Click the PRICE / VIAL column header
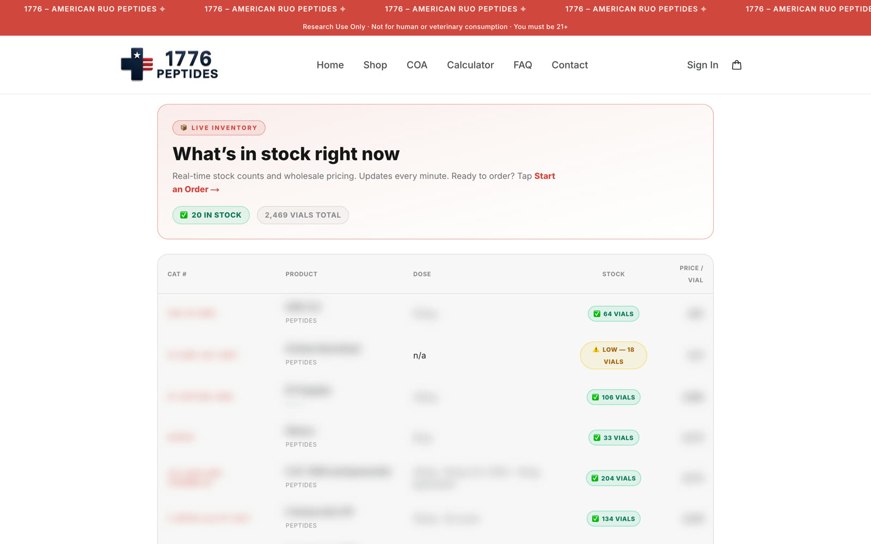The width and height of the screenshot is (871, 544). [691, 274]
